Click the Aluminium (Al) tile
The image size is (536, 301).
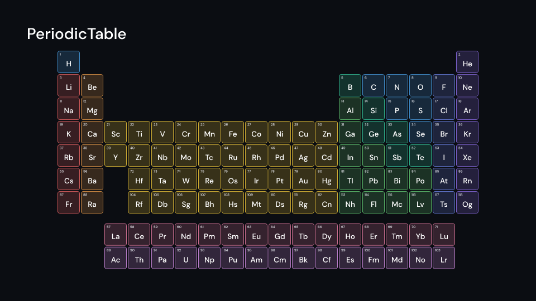(350, 109)
